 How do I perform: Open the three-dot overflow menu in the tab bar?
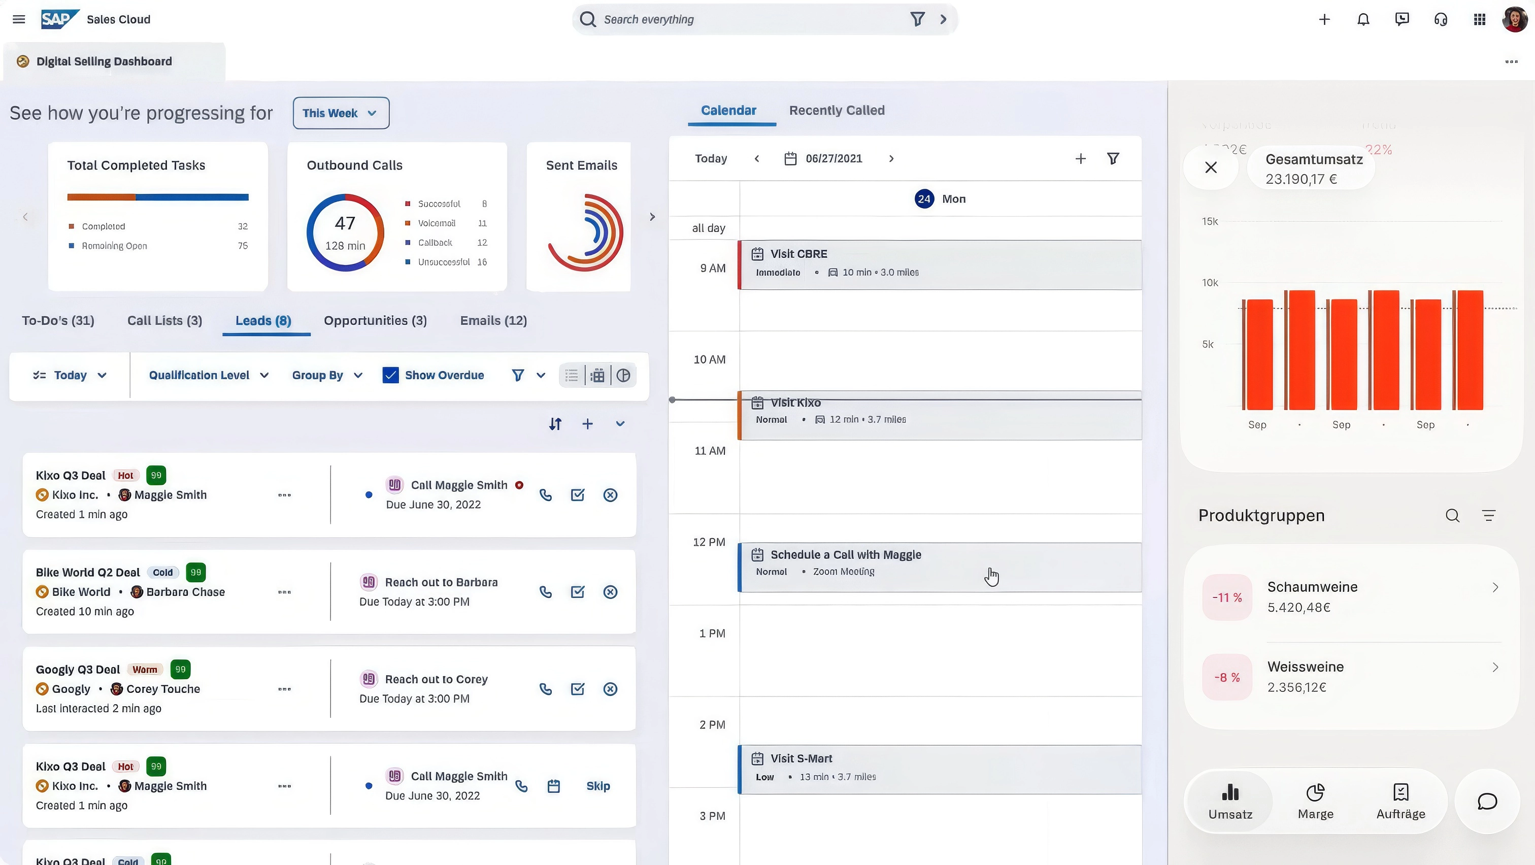[x=1511, y=61]
